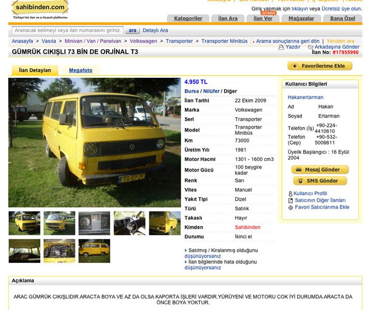Open the Volkswagen breadcrumb link

click(143, 41)
